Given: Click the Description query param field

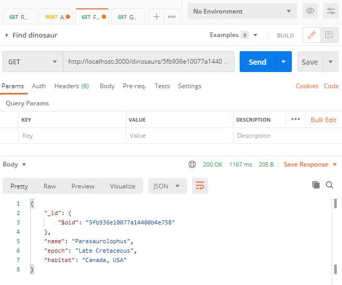Looking at the screenshot, I should click(x=288, y=136).
